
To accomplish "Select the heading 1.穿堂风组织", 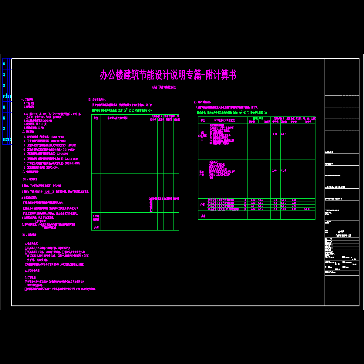I will [x=32, y=244].
